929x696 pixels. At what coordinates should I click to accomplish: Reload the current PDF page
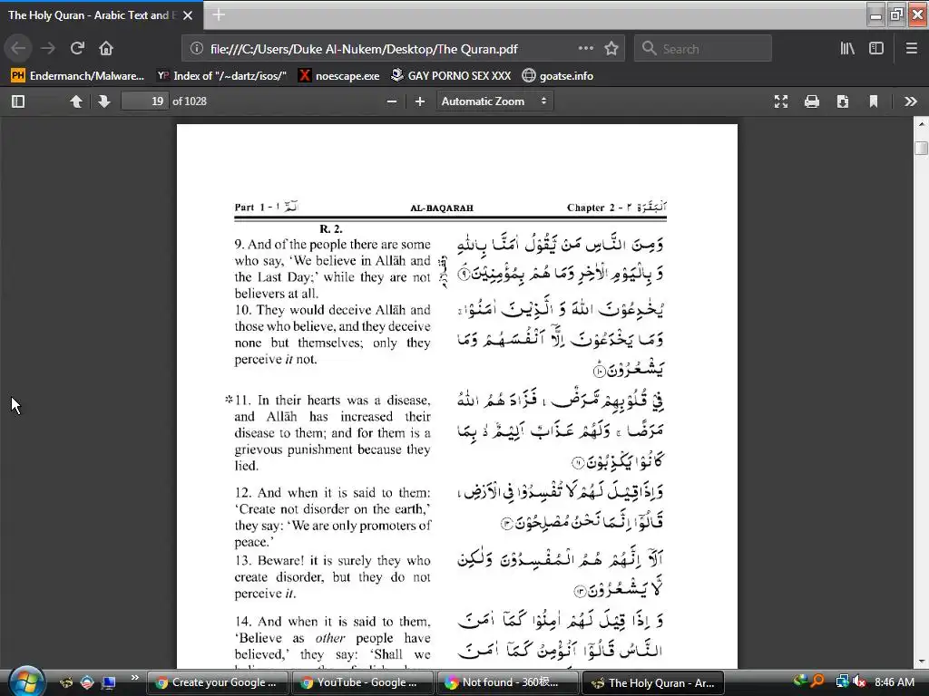point(77,49)
